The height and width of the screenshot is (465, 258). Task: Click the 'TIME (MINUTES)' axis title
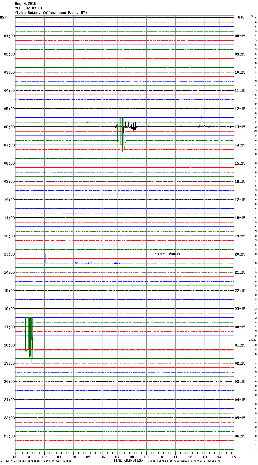(x=128, y=460)
